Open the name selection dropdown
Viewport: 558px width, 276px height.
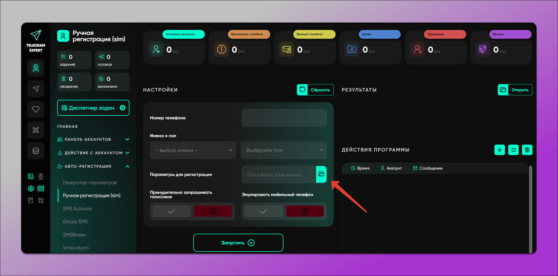[193, 150]
